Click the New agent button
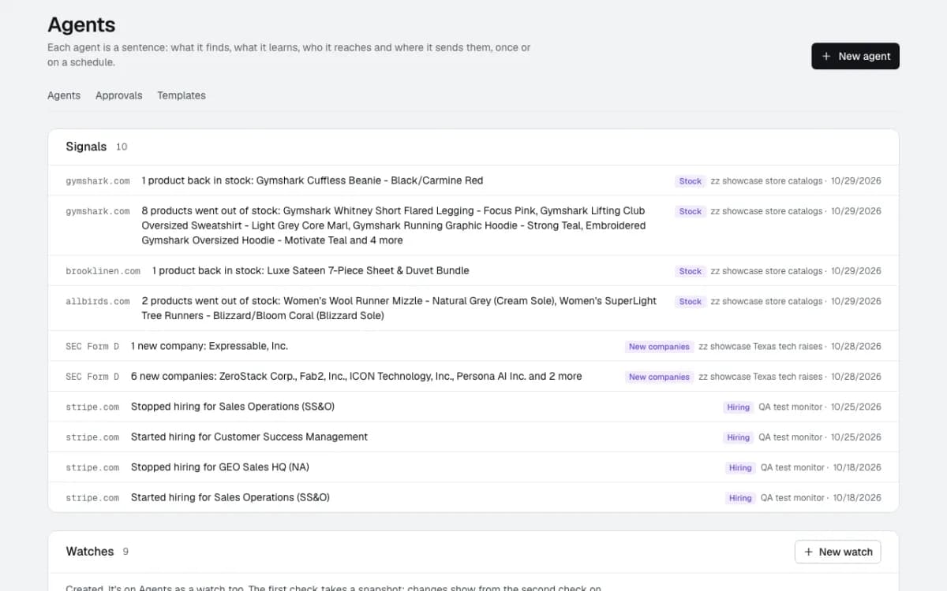947x591 pixels. tap(855, 56)
